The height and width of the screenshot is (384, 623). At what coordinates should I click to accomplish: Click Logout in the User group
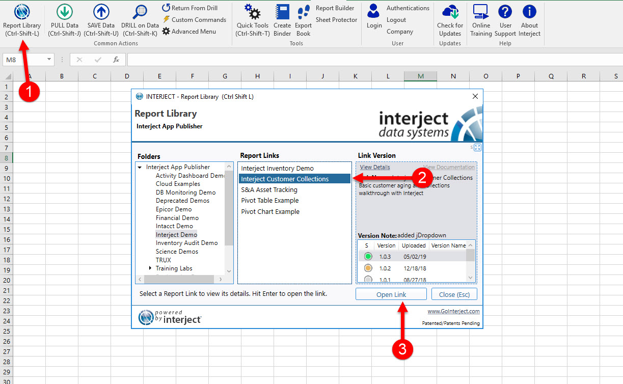396,20
